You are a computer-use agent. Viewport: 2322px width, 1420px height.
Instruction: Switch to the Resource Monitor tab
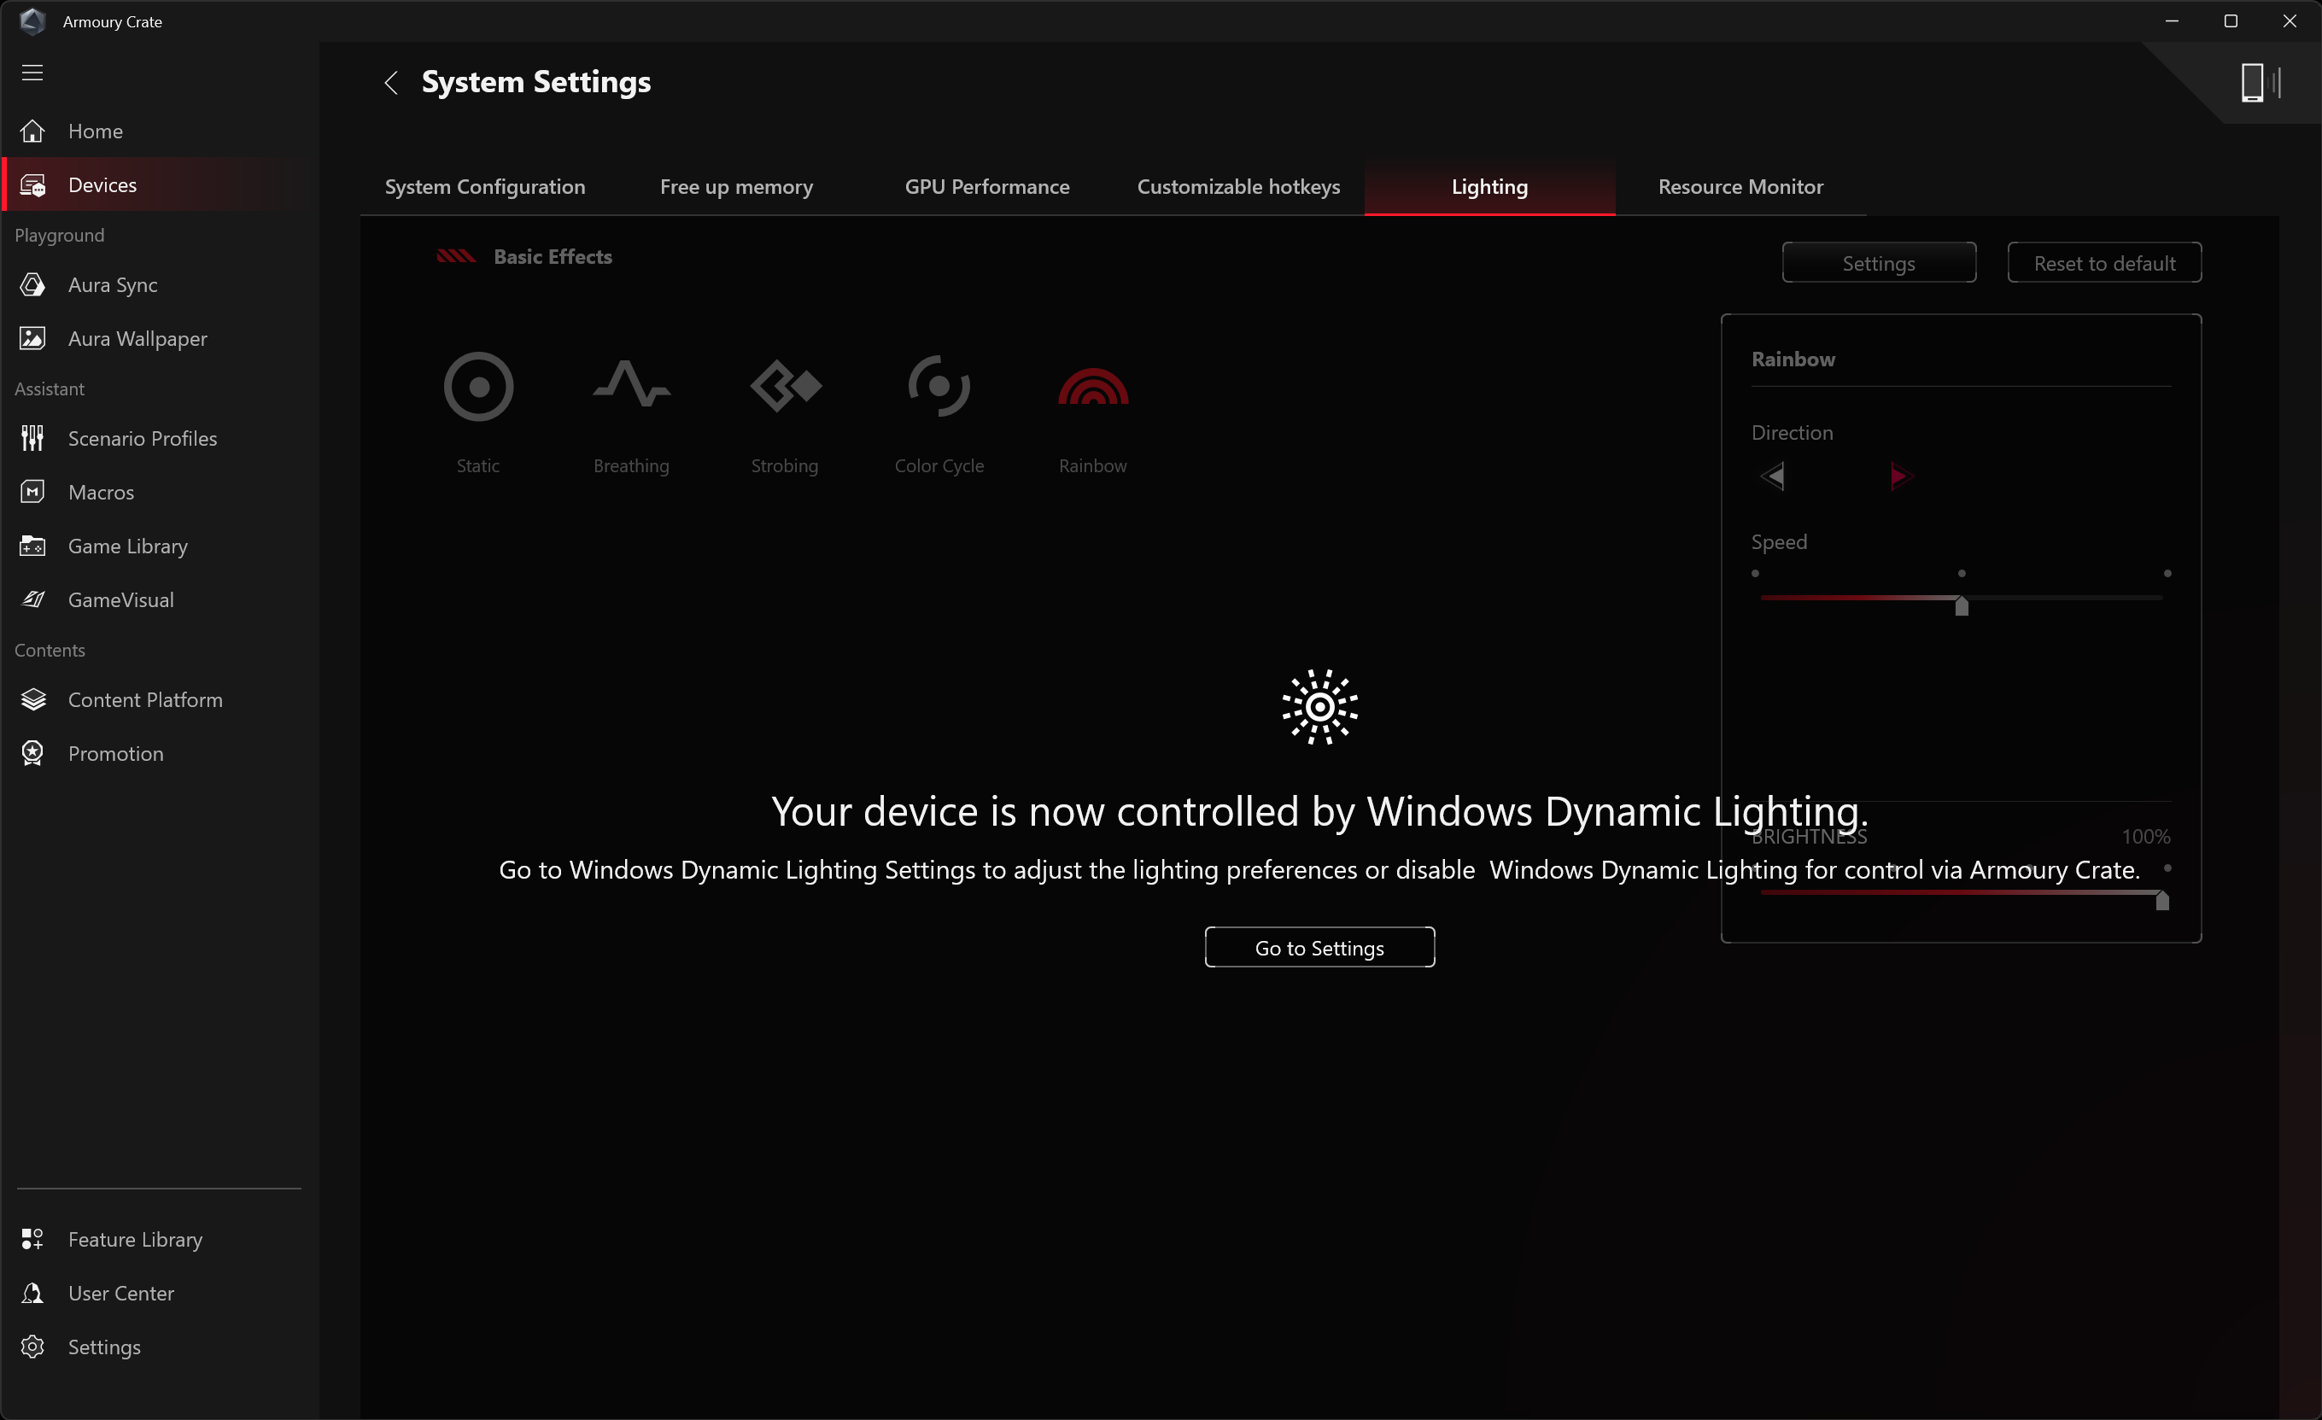click(x=1740, y=186)
